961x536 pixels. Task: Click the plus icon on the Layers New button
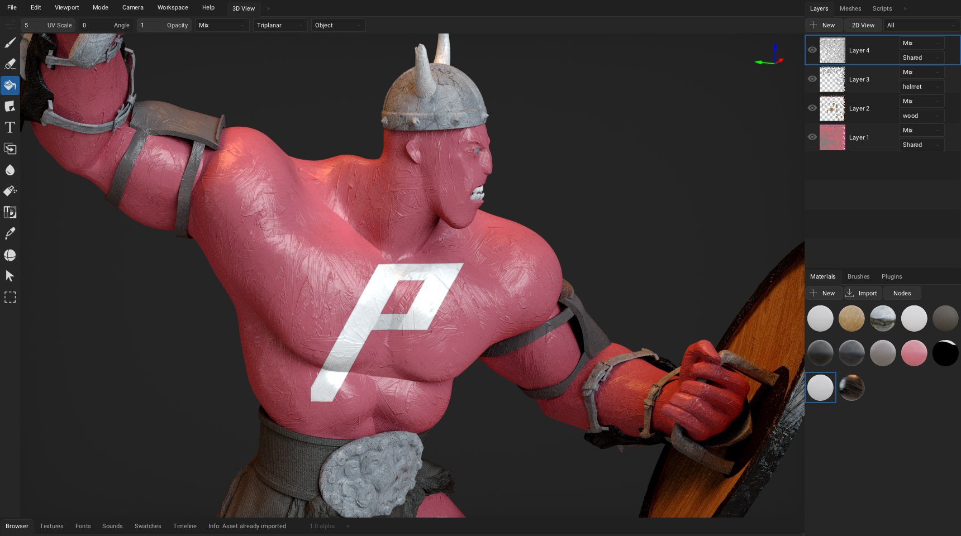point(813,25)
